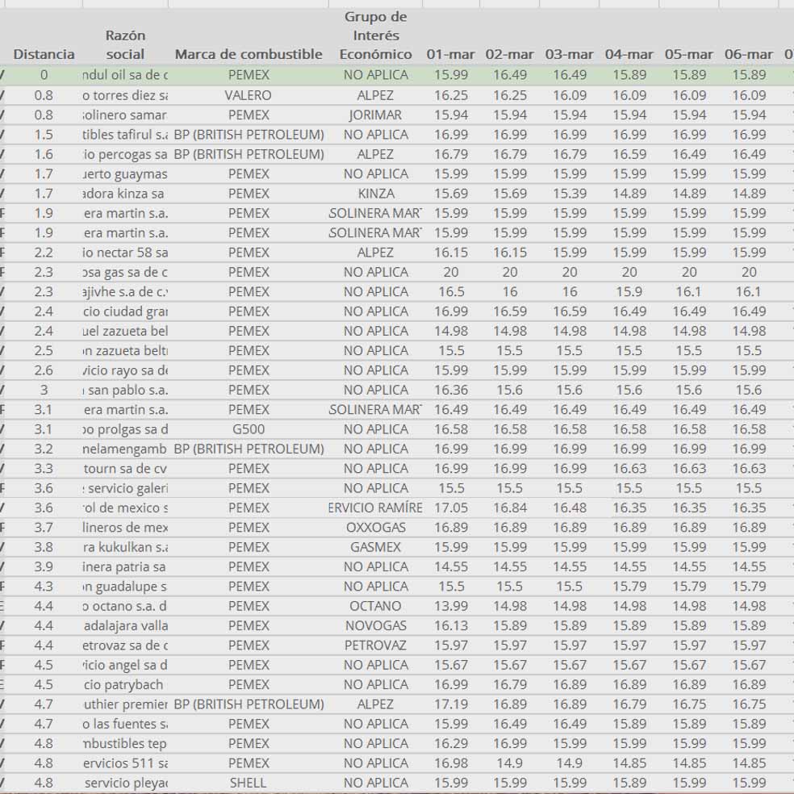The width and height of the screenshot is (794, 794).
Task: Click the 'uerto guaymas' name cell
Action: [126, 174]
